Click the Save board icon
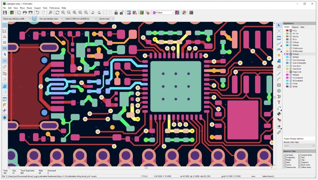 point(5,13)
